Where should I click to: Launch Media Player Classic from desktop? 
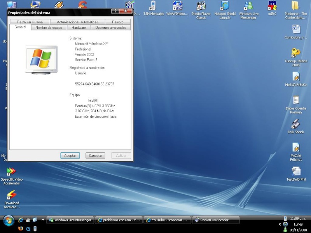coord(201,10)
